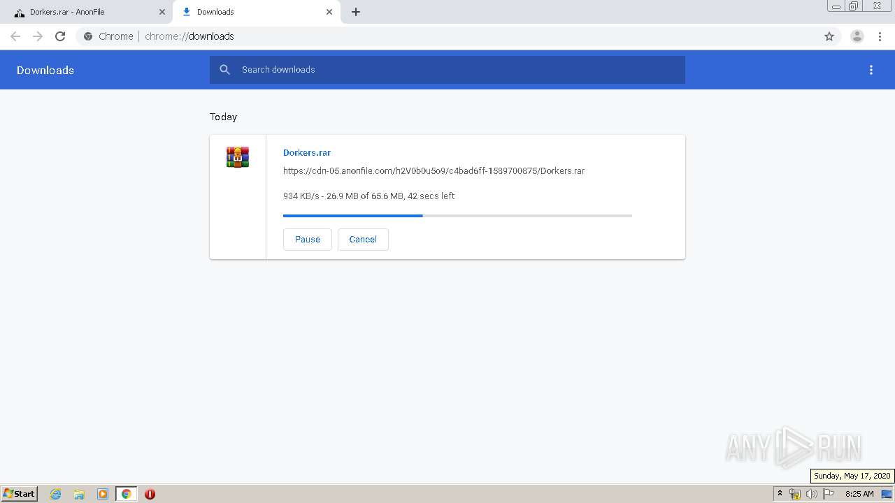Viewport: 895px width, 503px height.
Task: Click the Downloads page title
Action: pos(45,70)
